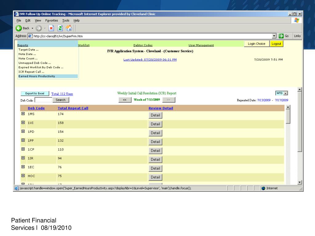Click the Forward navigation arrow icon
Screen dimensions: 315x236
39,28
